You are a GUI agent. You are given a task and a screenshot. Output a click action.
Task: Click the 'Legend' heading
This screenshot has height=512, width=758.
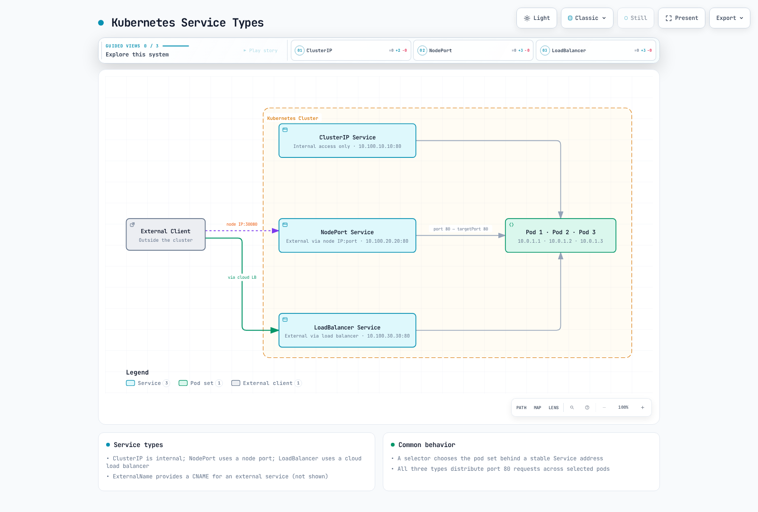(x=137, y=373)
